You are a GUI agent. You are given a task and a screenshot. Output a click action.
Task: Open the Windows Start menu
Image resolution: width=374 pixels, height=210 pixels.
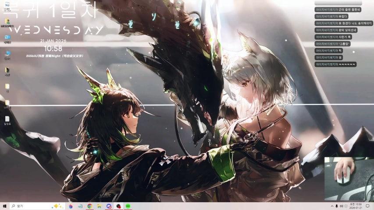coord(5,206)
